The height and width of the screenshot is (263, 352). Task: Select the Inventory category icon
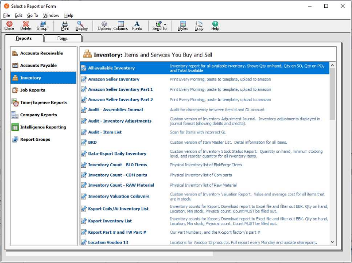(x=15, y=78)
